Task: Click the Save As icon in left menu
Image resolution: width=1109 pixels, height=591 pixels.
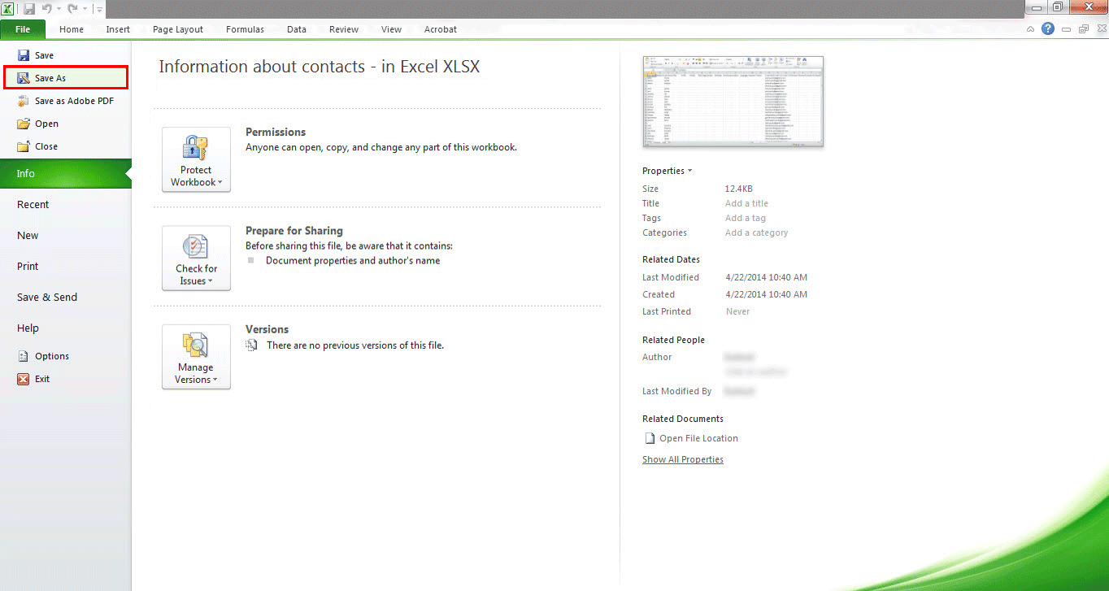Action: point(23,78)
